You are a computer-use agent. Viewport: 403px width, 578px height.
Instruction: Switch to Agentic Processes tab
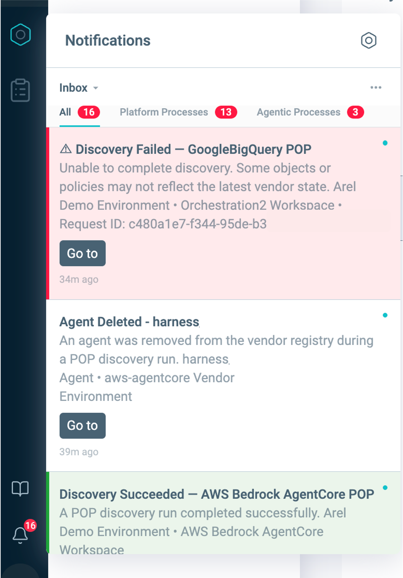[310, 112]
